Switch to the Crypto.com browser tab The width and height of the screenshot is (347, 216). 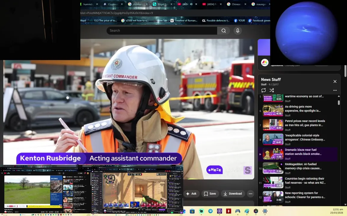(x=113, y=4)
